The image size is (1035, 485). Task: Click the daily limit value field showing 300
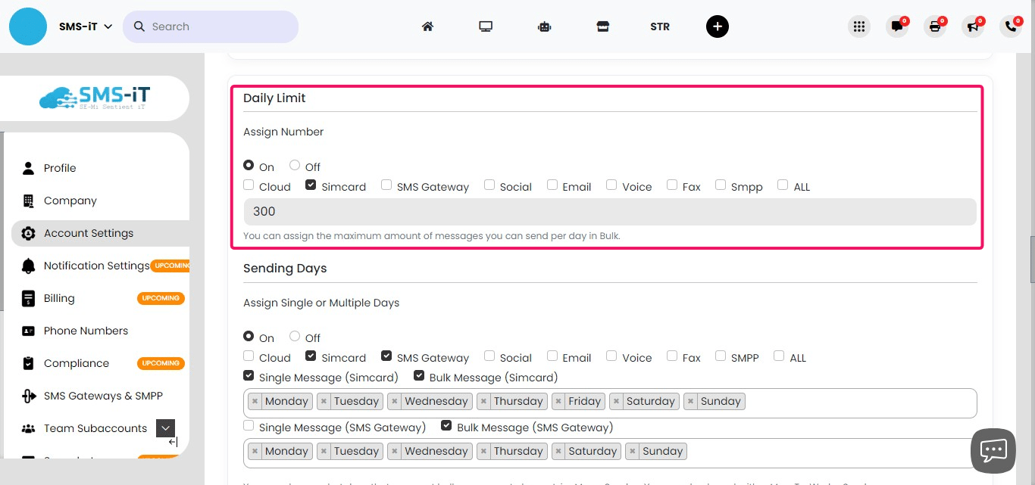tap(530, 211)
